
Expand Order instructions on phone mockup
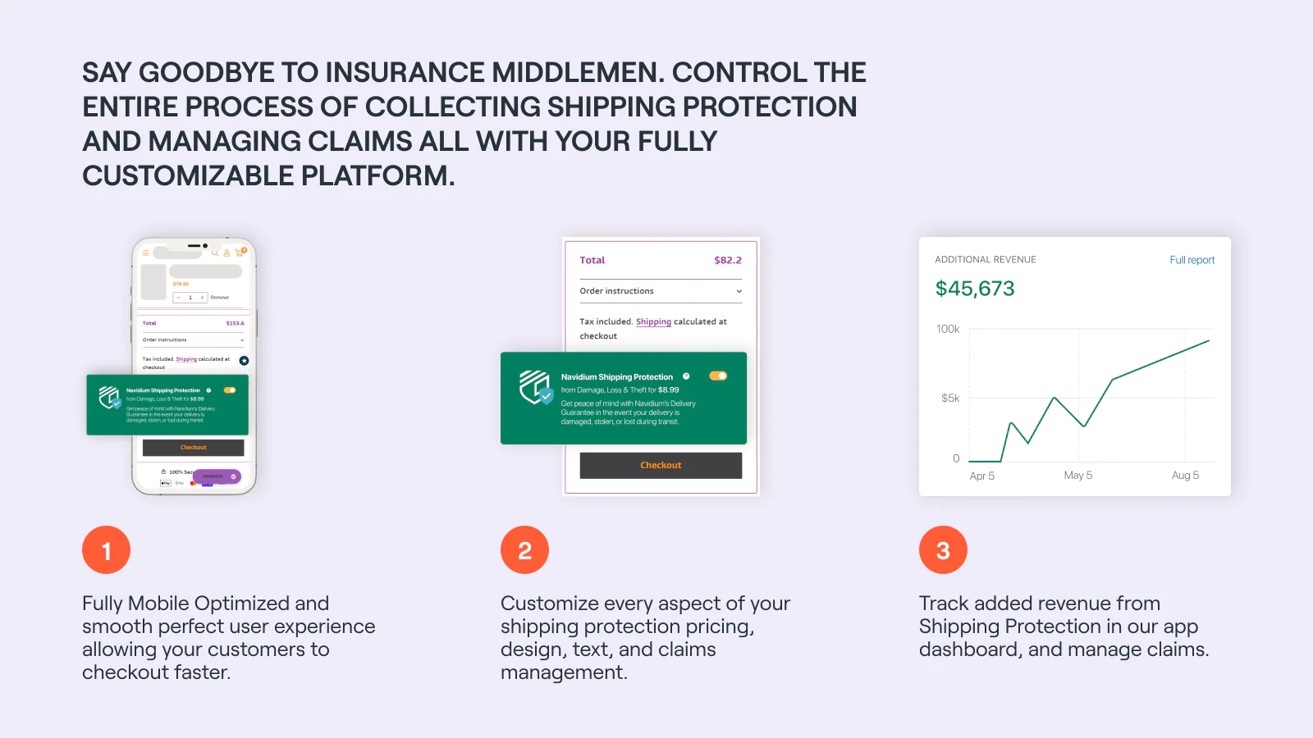point(242,339)
